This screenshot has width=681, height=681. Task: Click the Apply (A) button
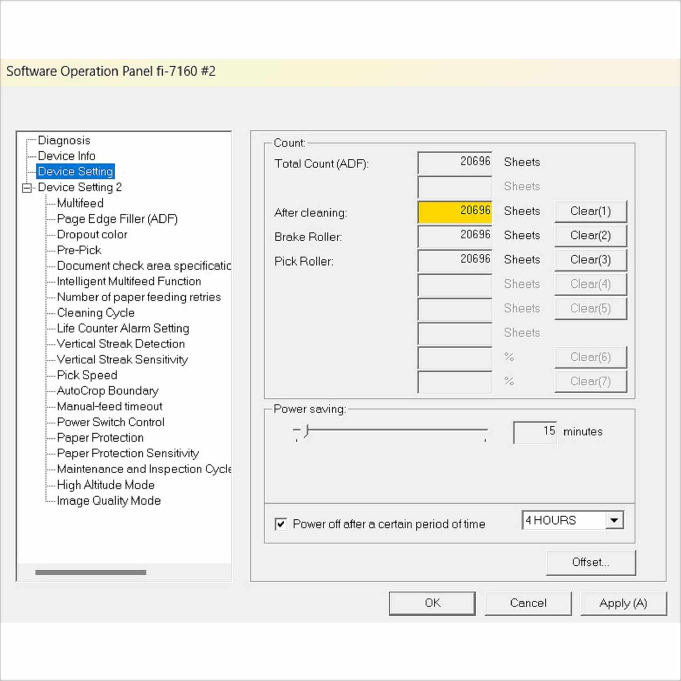click(623, 603)
